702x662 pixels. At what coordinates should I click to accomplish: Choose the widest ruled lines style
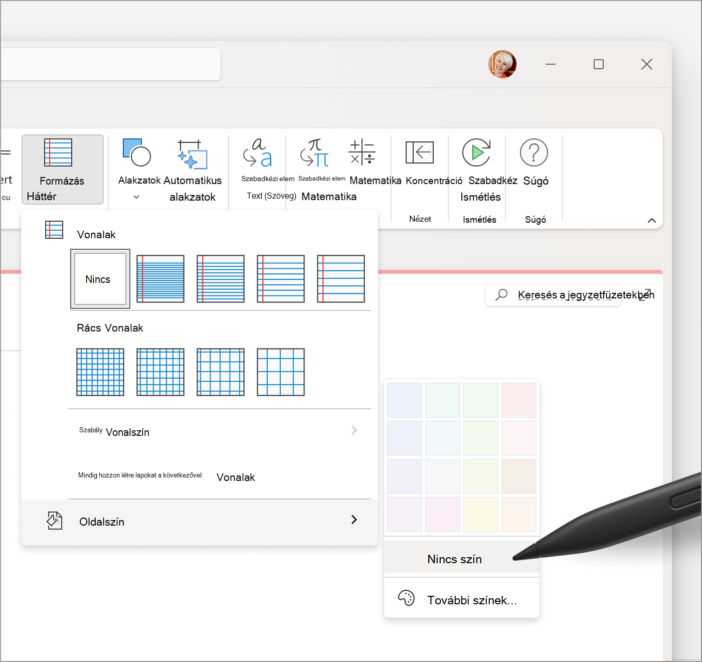tap(341, 279)
